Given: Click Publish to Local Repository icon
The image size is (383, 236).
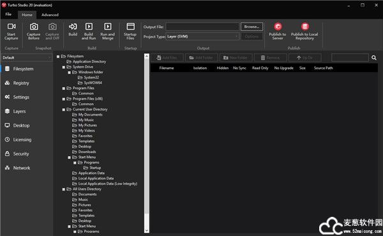Looking at the screenshot, I should [304, 26].
